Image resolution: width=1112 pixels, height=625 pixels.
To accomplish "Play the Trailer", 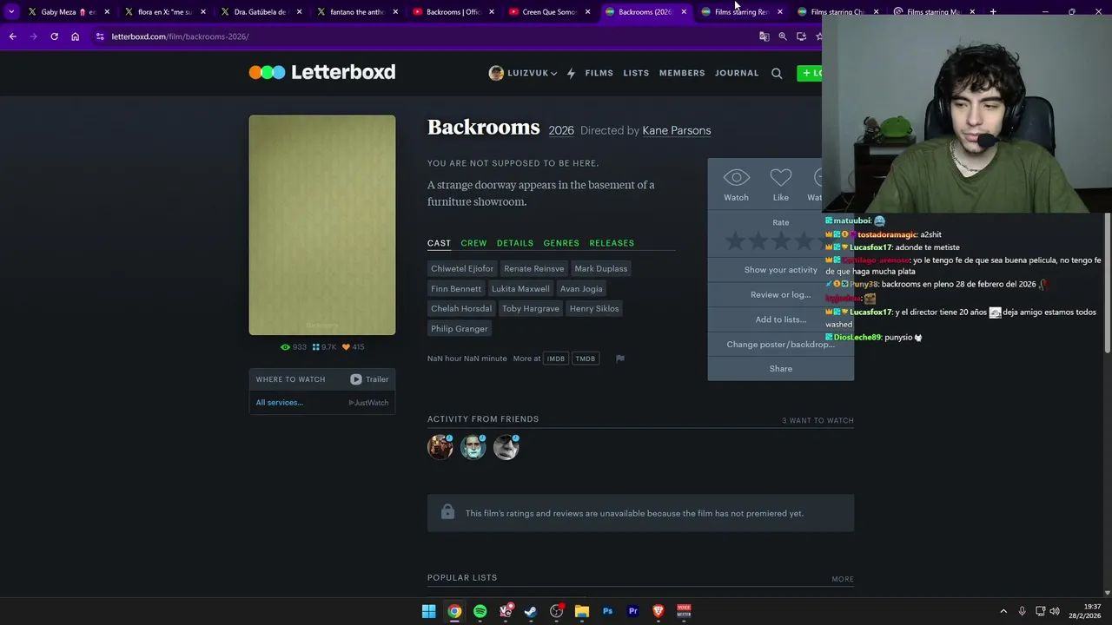I will [370, 379].
